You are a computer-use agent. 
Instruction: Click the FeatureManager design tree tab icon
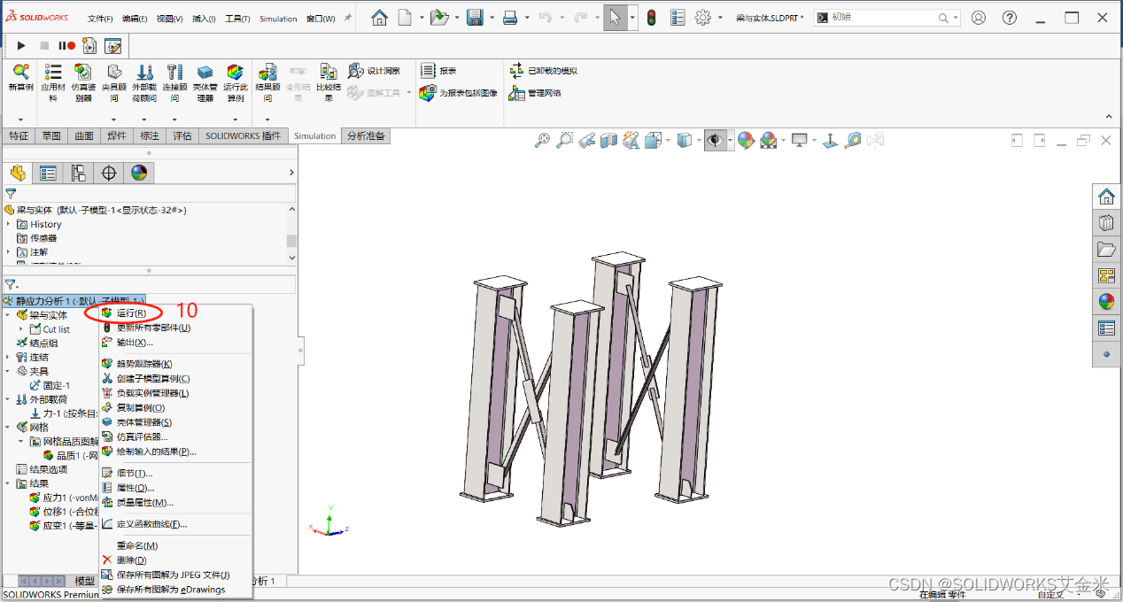[18, 173]
